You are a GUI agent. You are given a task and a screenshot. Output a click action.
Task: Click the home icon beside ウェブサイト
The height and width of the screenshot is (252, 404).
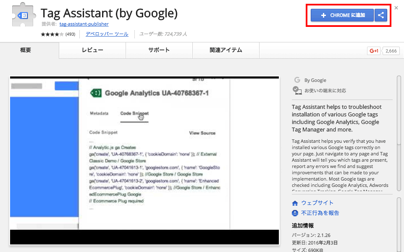(x=295, y=203)
